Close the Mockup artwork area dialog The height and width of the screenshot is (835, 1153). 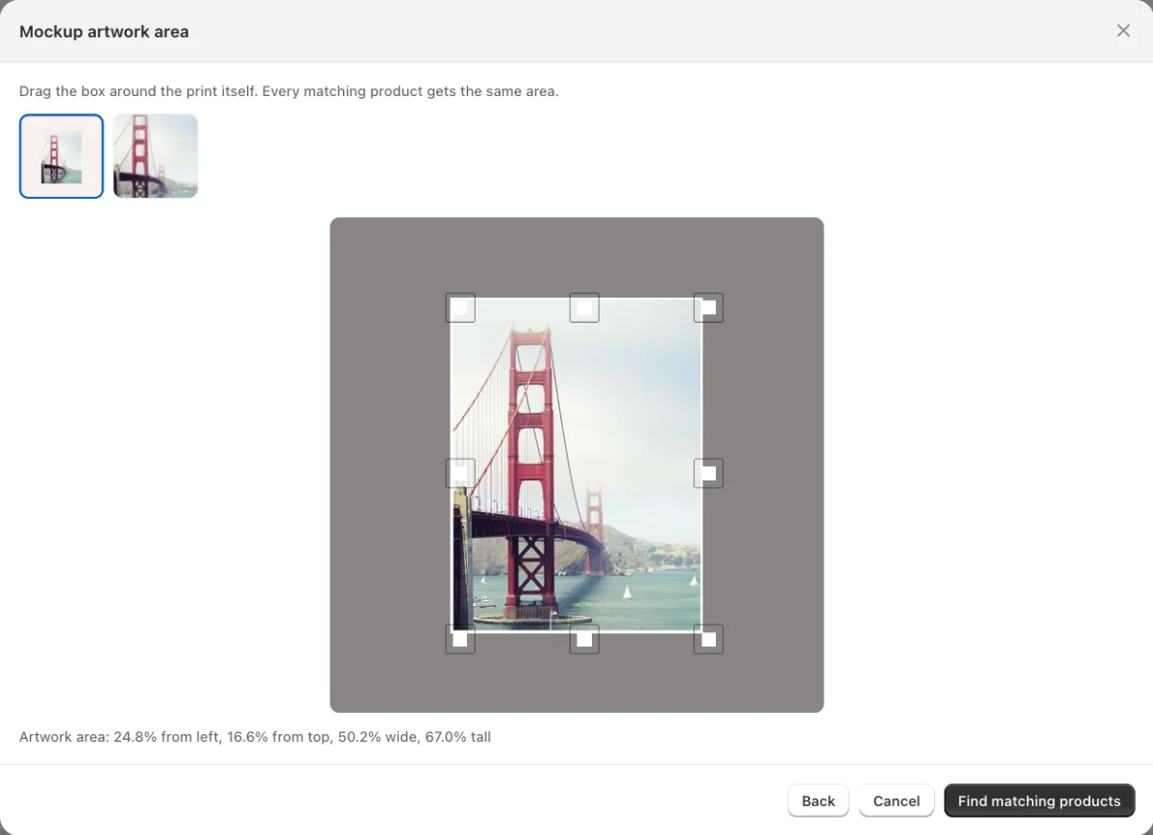[1123, 31]
